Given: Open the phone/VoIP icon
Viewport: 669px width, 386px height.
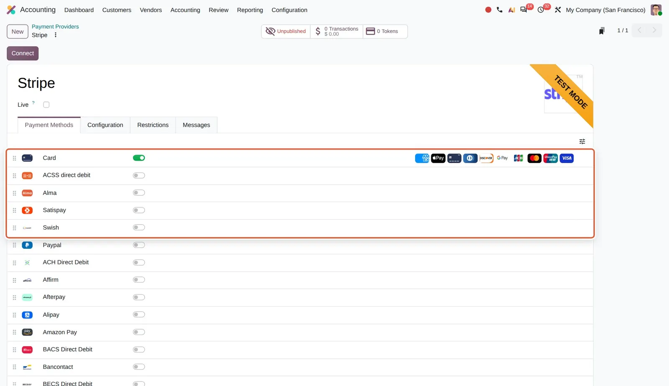Looking at the screenshot, I should point(500,10).
